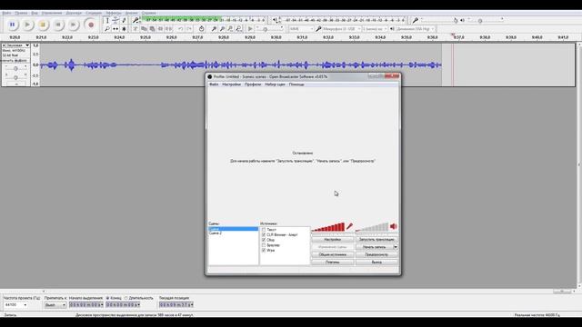This screenshot has width=582, height=327.
Task: Open the OBS Файл menu
Action: (214, 84)
